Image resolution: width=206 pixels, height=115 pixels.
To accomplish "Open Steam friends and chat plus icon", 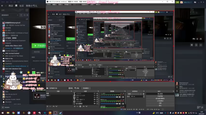I will (x=202, y=107).
